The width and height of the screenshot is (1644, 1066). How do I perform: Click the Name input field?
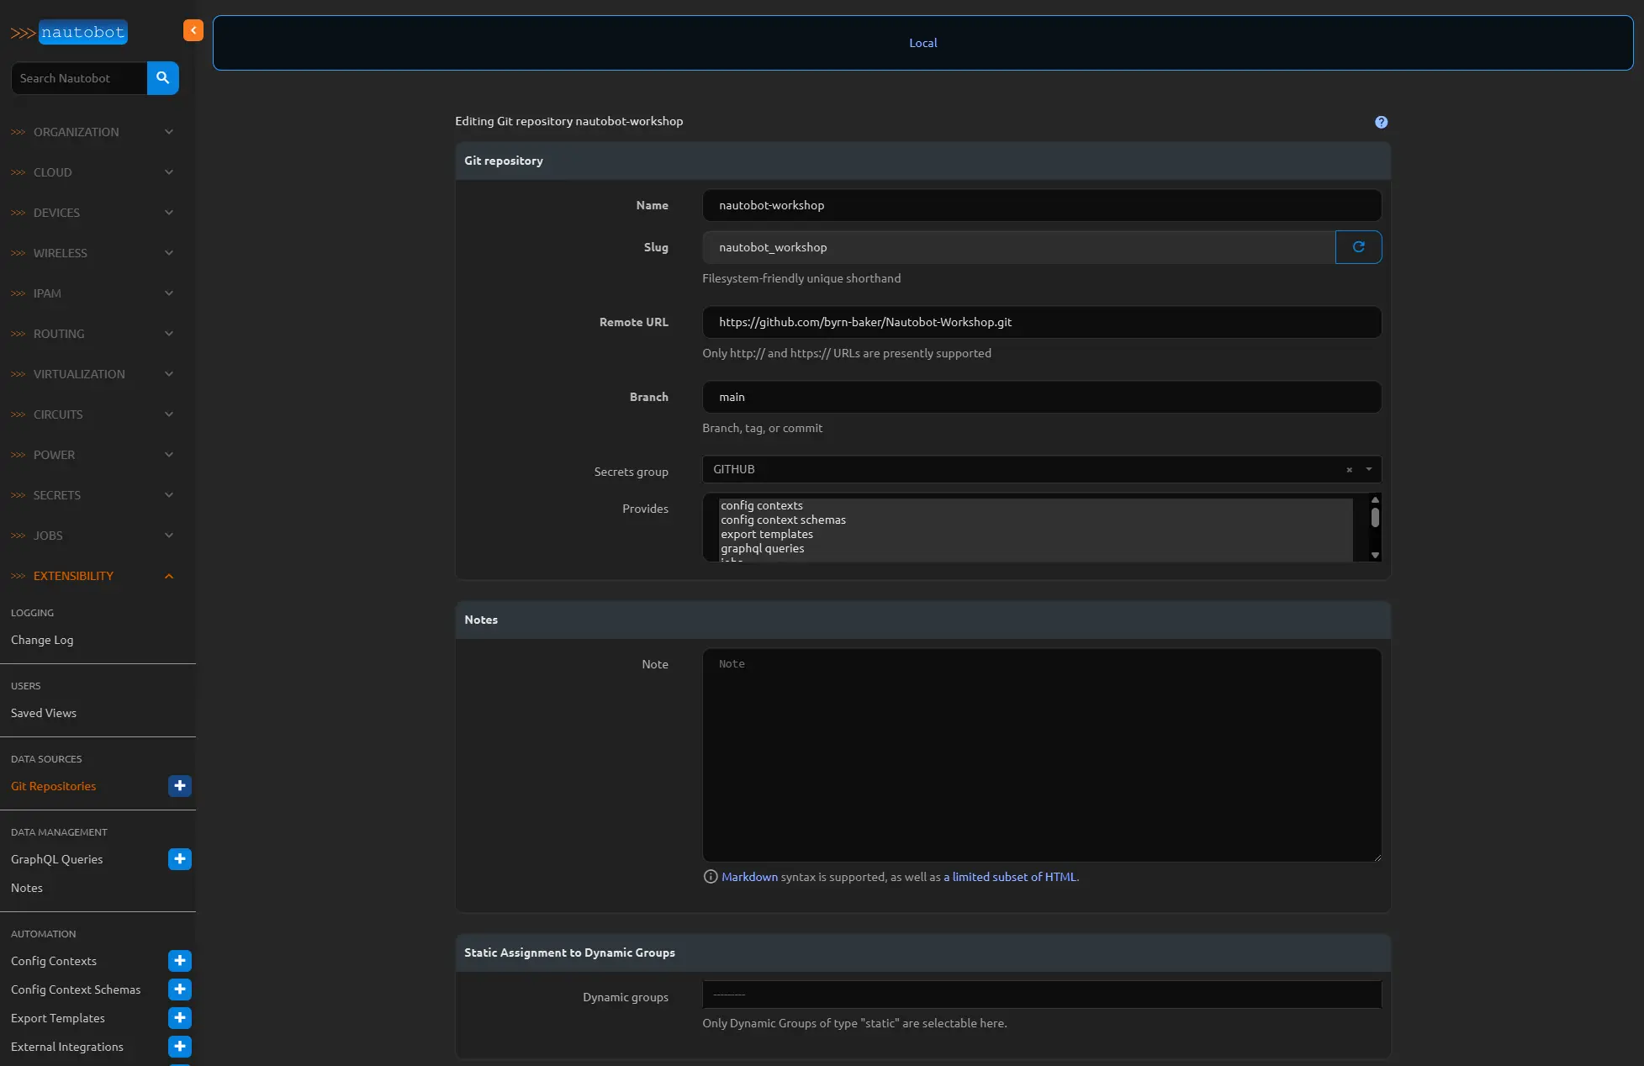[x=1042, y=205]
